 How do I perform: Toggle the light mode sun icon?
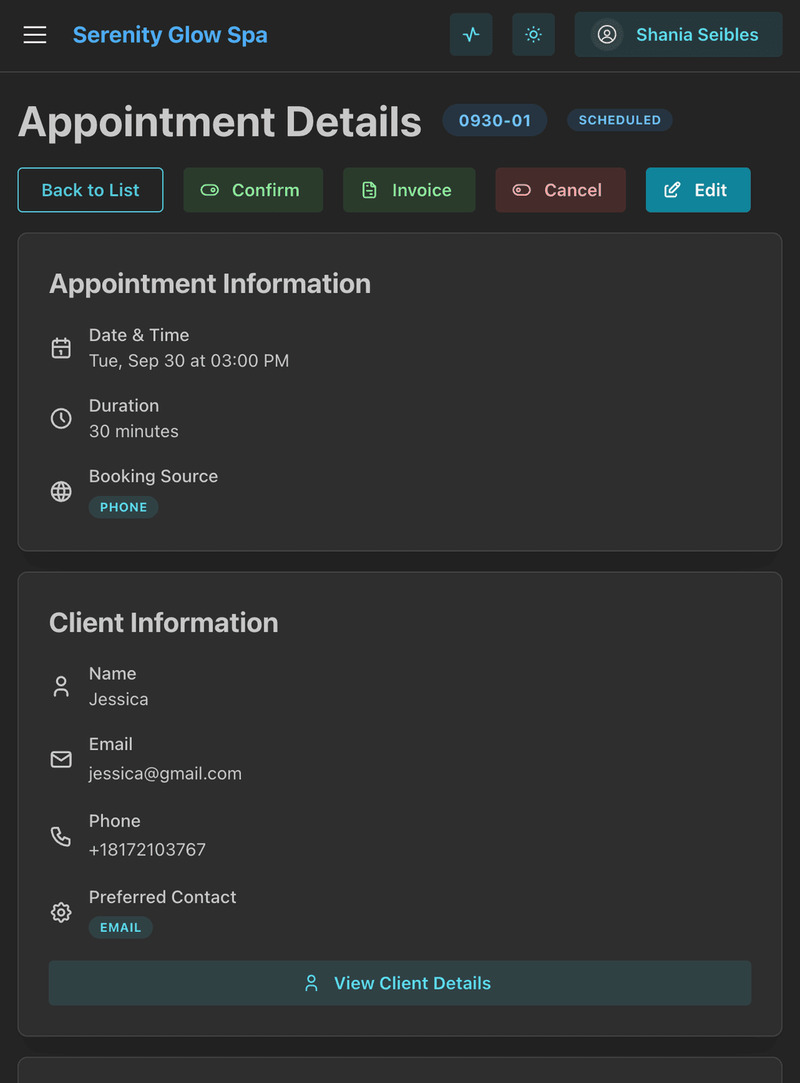(533, 34)
